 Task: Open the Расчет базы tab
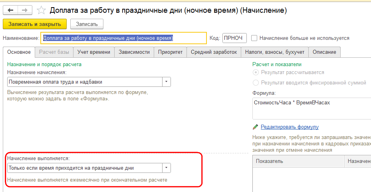click(x=54, y=52)
